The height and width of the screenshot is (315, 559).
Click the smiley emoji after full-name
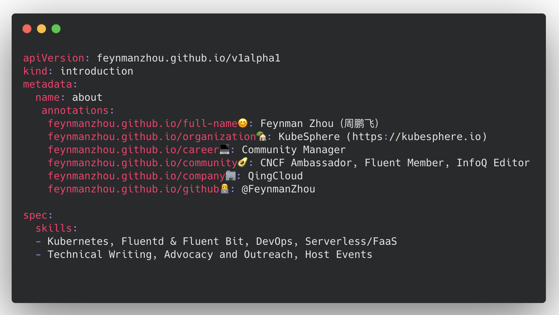(243, 123)
